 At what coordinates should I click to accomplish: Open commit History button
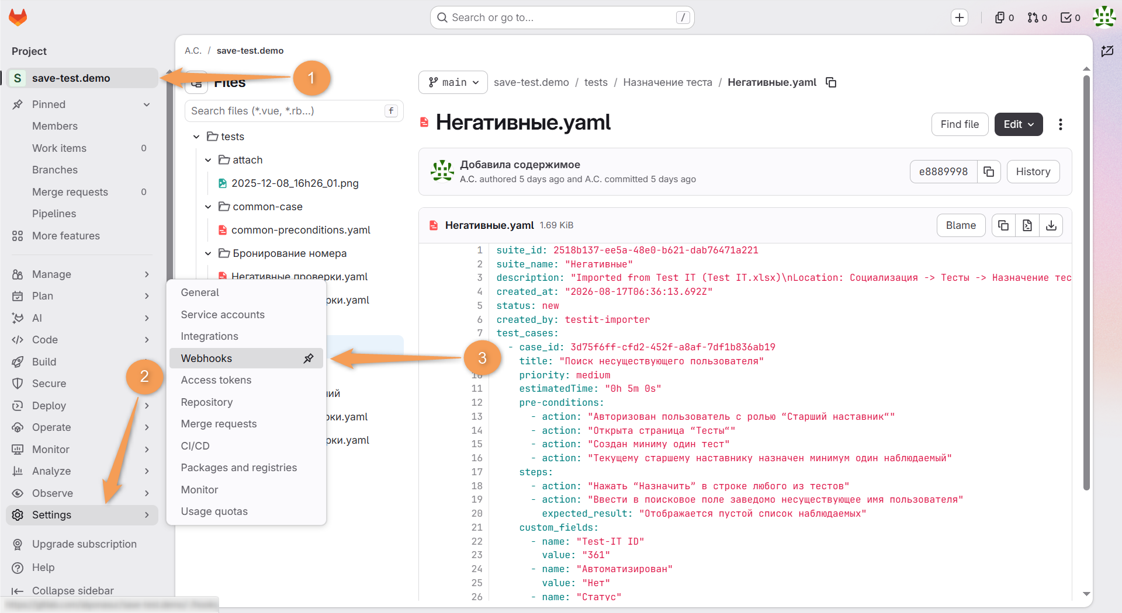1033,172
